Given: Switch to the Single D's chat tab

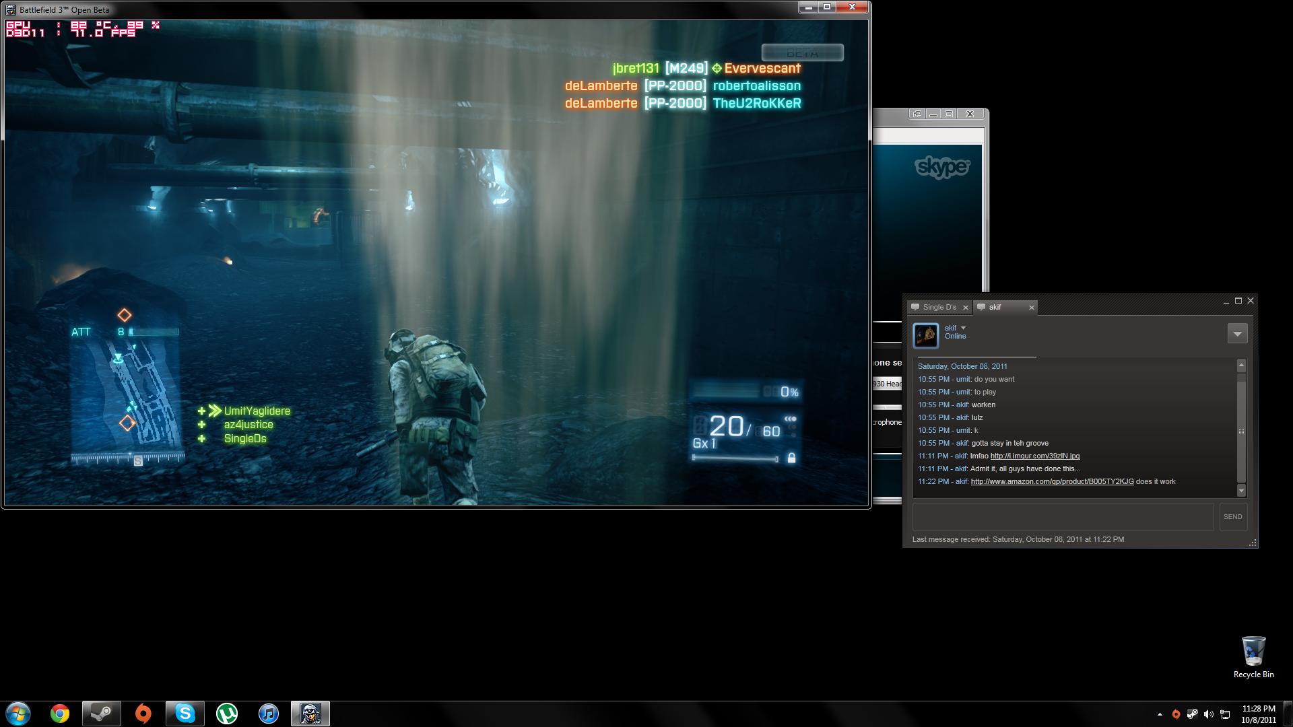Looking at the screenshot, I should 939,308.
